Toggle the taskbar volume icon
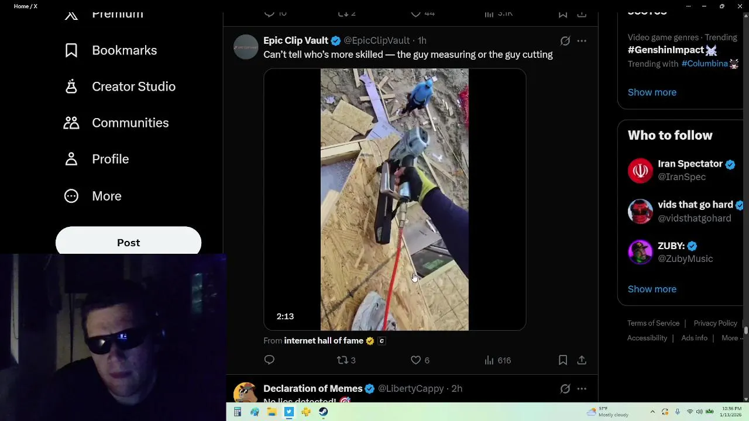The image size is (749, 421). click(699, 412)
